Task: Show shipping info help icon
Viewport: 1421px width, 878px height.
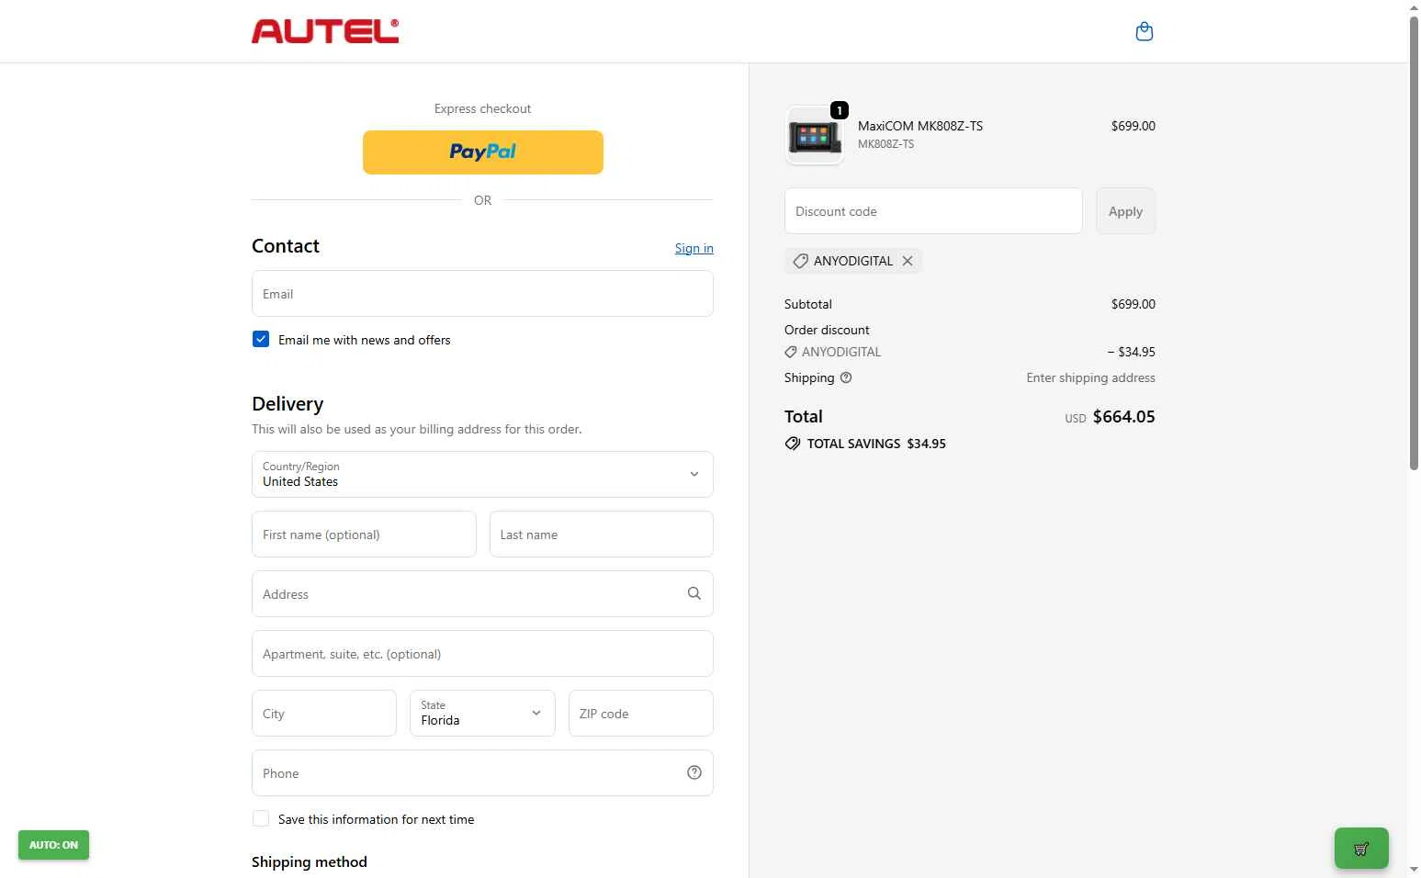Action: 846,377
